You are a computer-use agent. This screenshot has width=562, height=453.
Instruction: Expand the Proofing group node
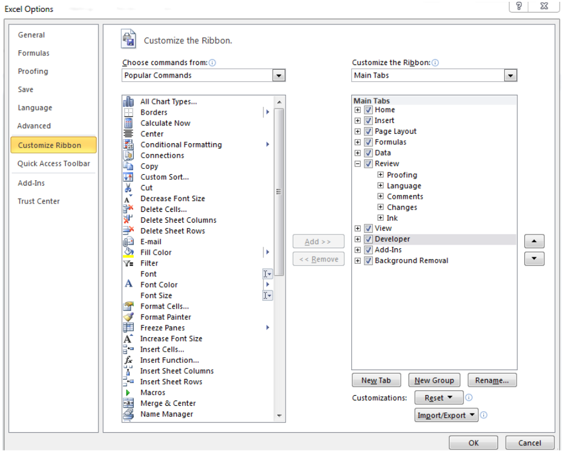[x=380, y=175]
